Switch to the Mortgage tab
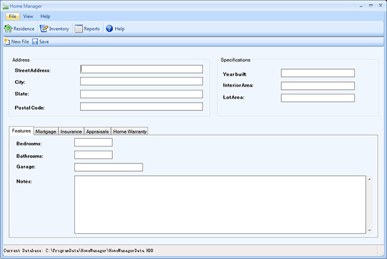Screen dimensions: 387x259 46,132
